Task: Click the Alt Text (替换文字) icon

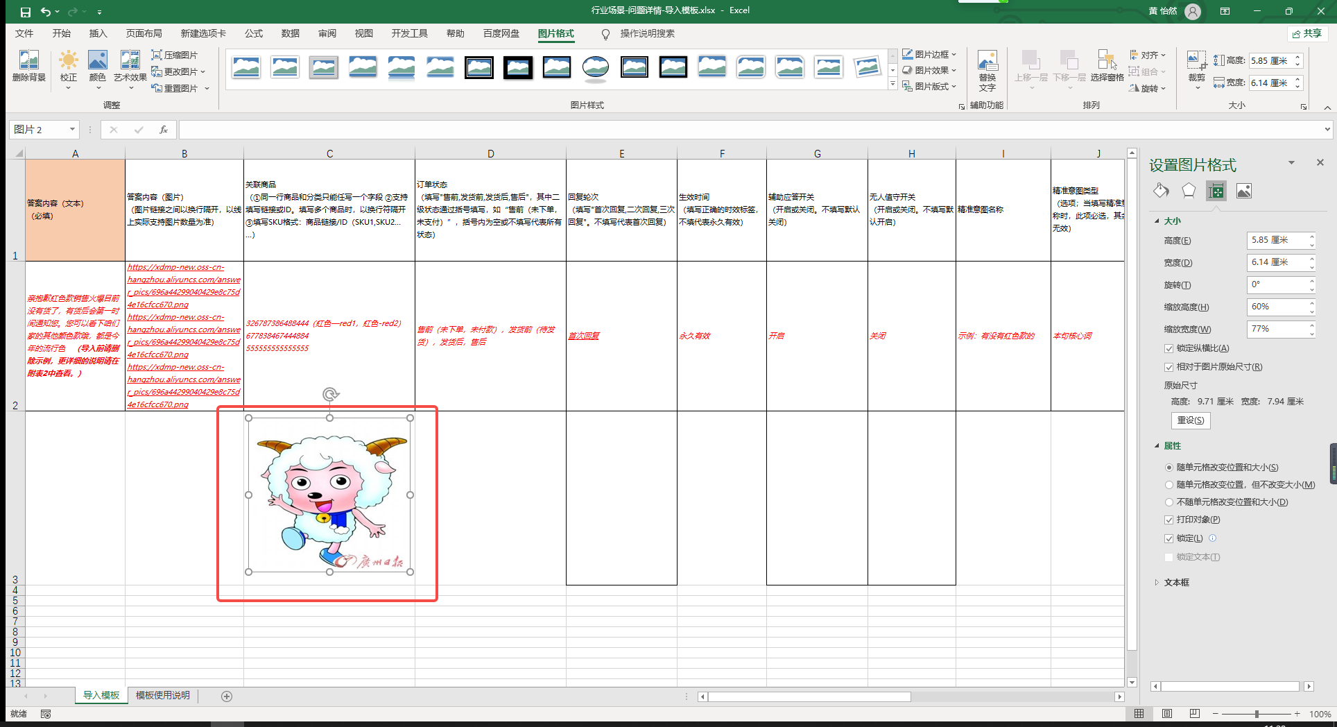Action: 987,70
